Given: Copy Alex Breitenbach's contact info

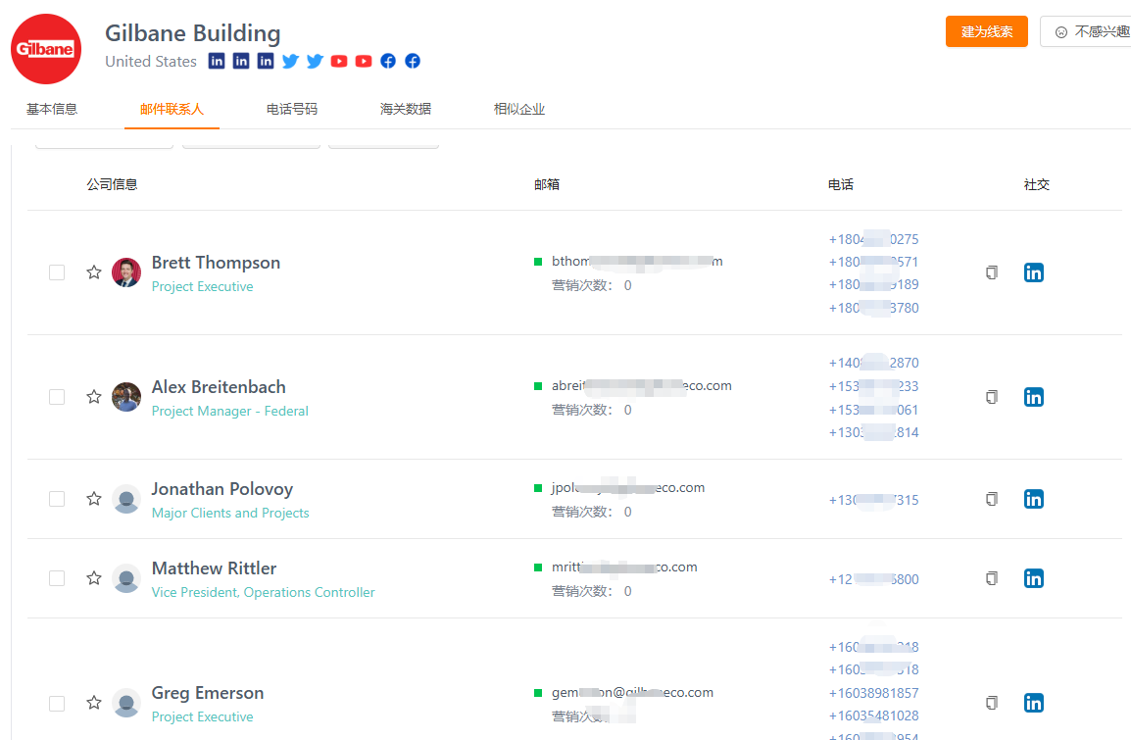Looking at the screenshot, I should click(x=992, y=397).
